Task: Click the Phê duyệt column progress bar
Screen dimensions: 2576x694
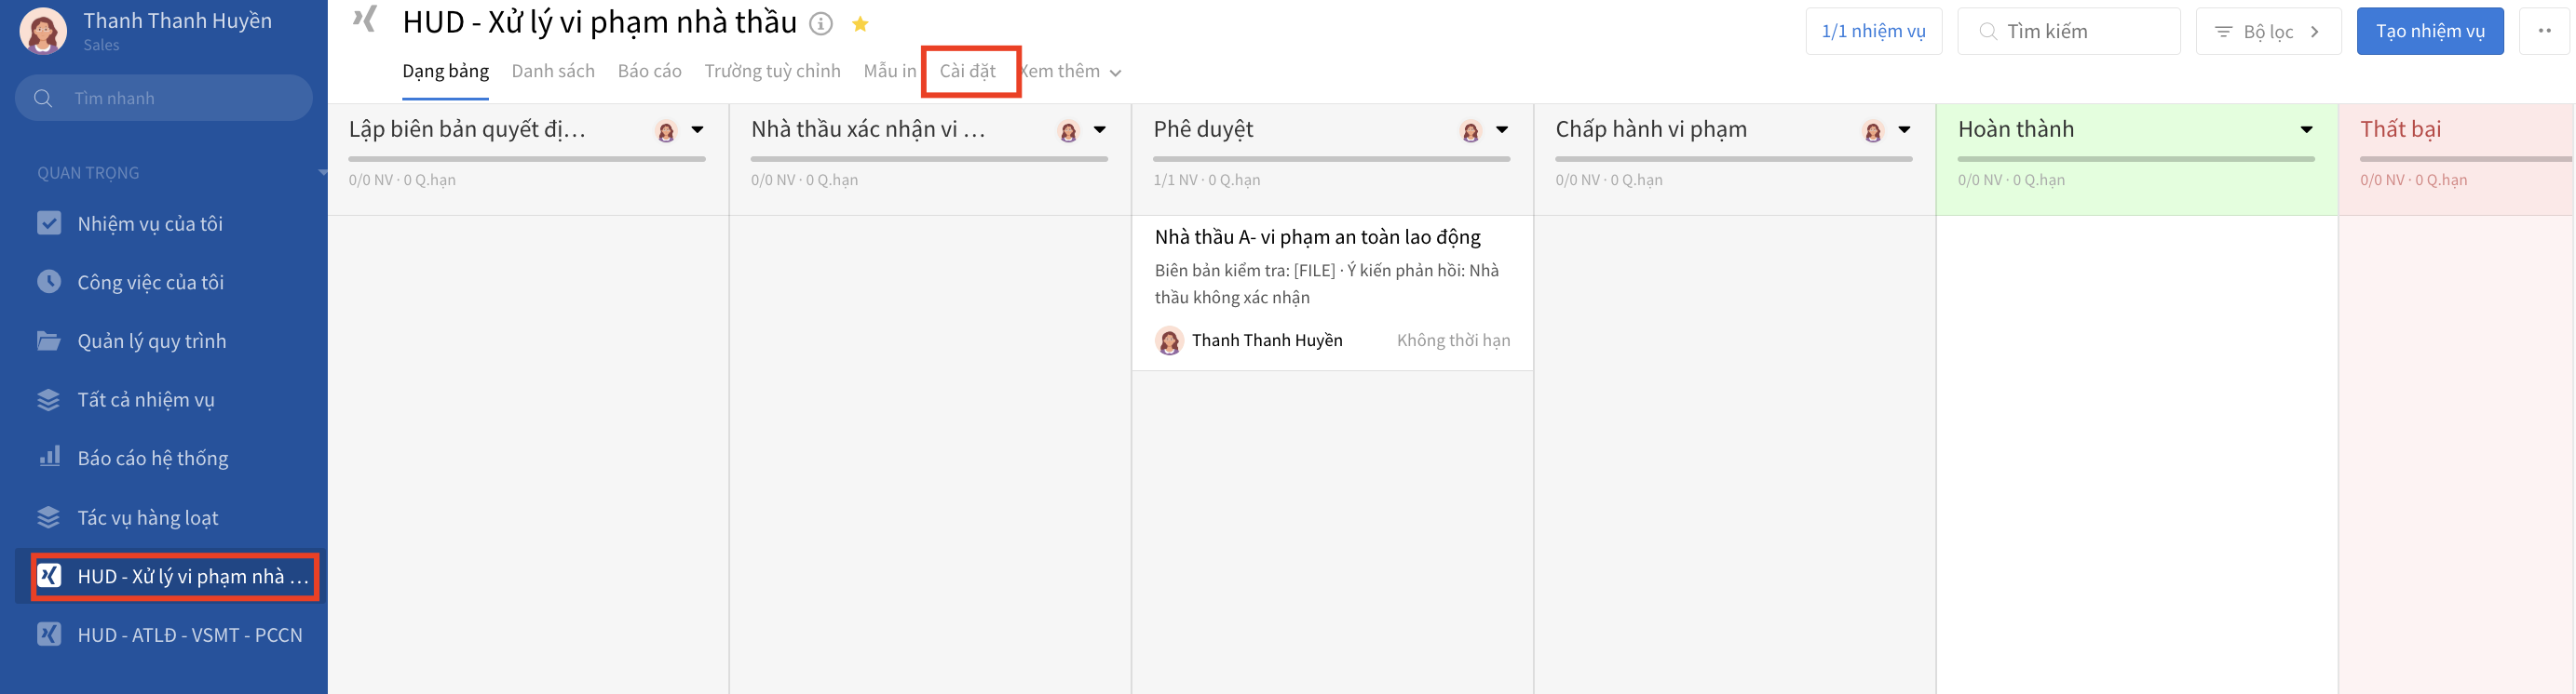Action: click(x=1331, y=158)
